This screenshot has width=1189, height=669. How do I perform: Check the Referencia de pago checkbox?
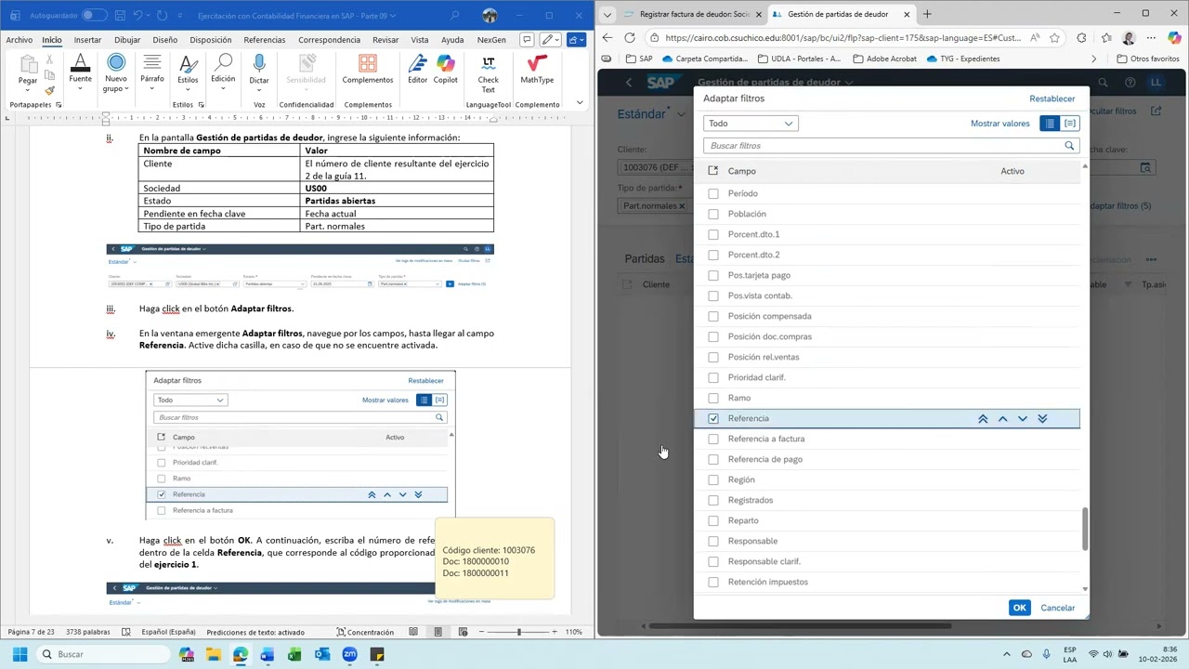tap(713, 460)
